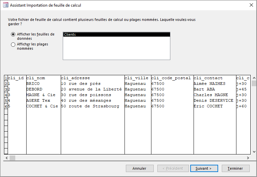This screenshot has width=257, height=177.
Task: Click the horizontal scrollbar thumb
Action: coord(12,158)
